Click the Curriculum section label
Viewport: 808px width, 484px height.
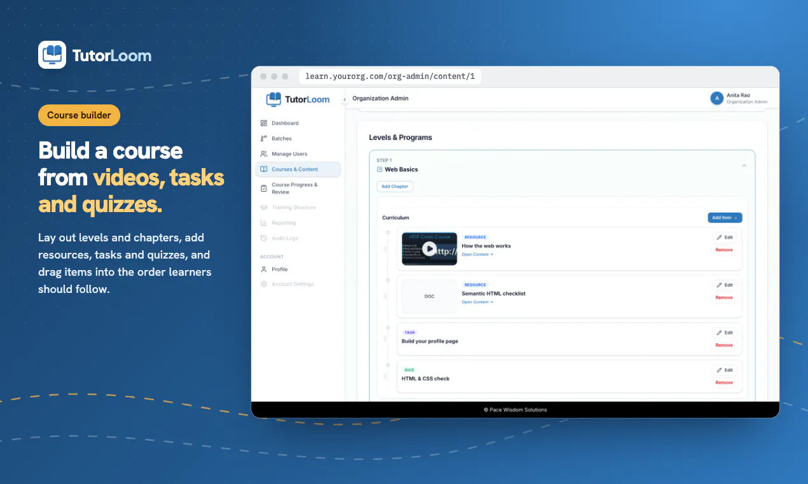(396, 218)
